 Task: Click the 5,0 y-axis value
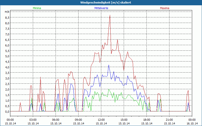[x=7, y=56]
